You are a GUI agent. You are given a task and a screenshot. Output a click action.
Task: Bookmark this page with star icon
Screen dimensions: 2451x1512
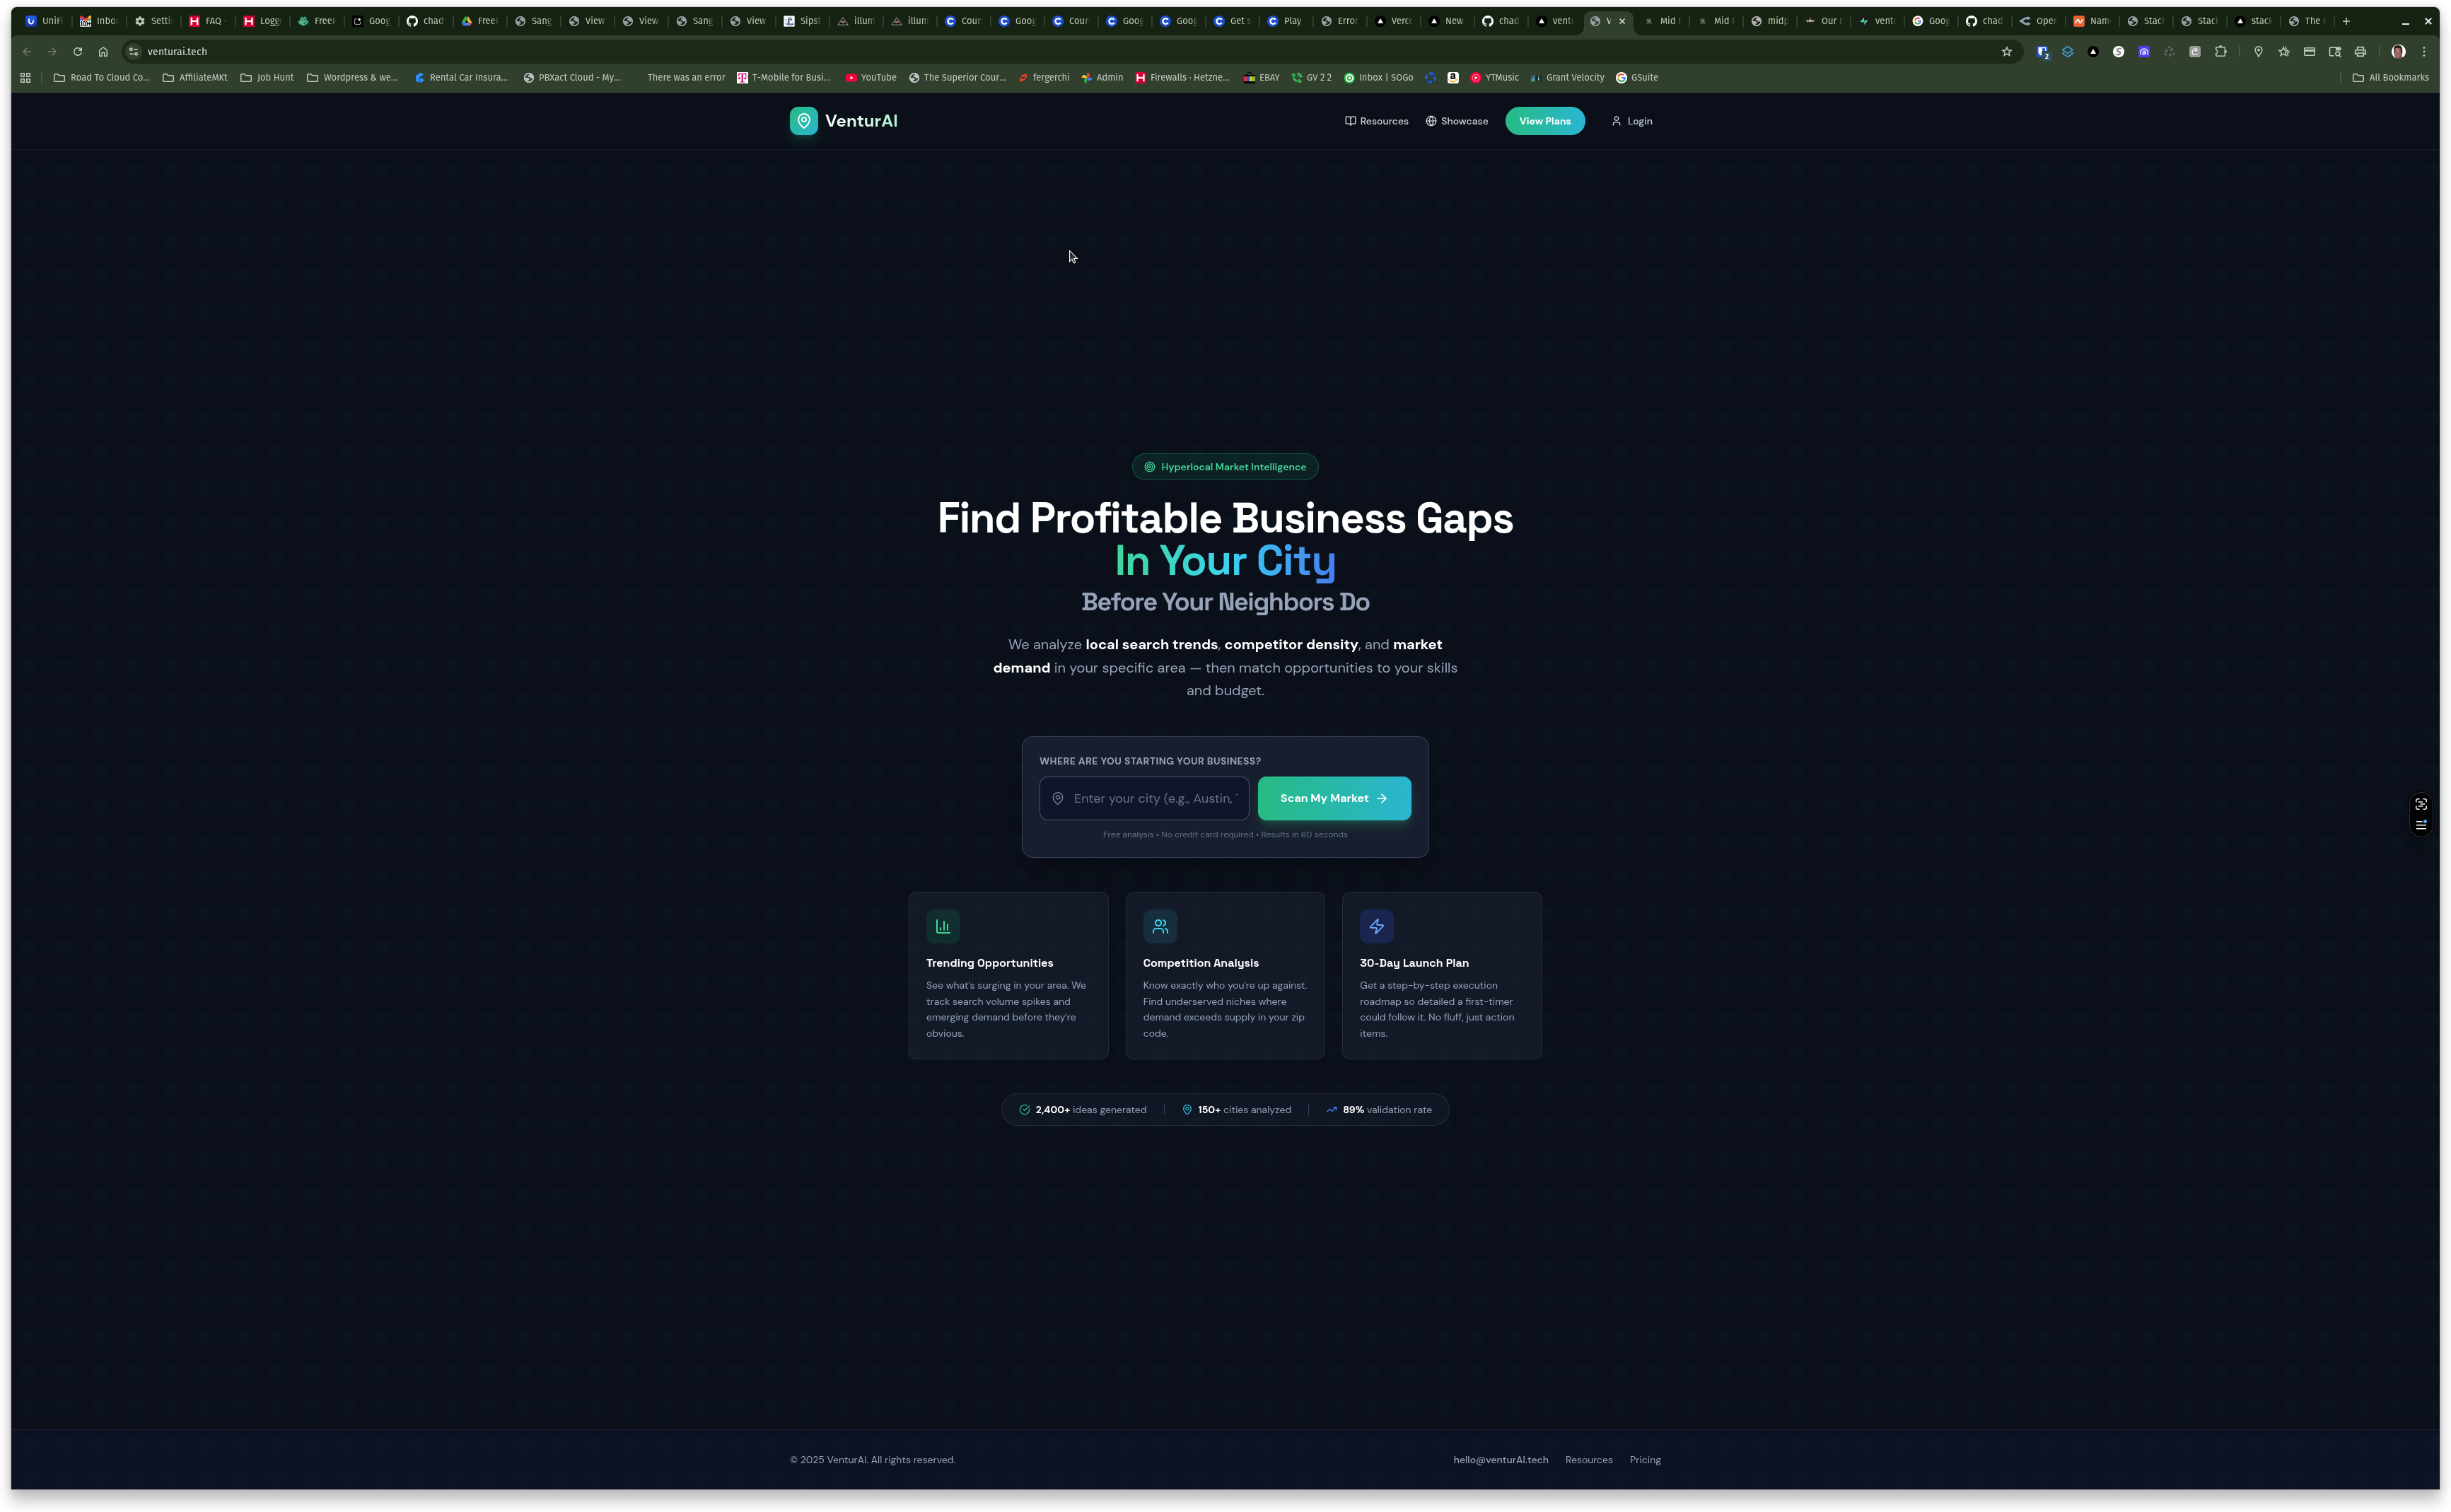(x=2006, y=52)
